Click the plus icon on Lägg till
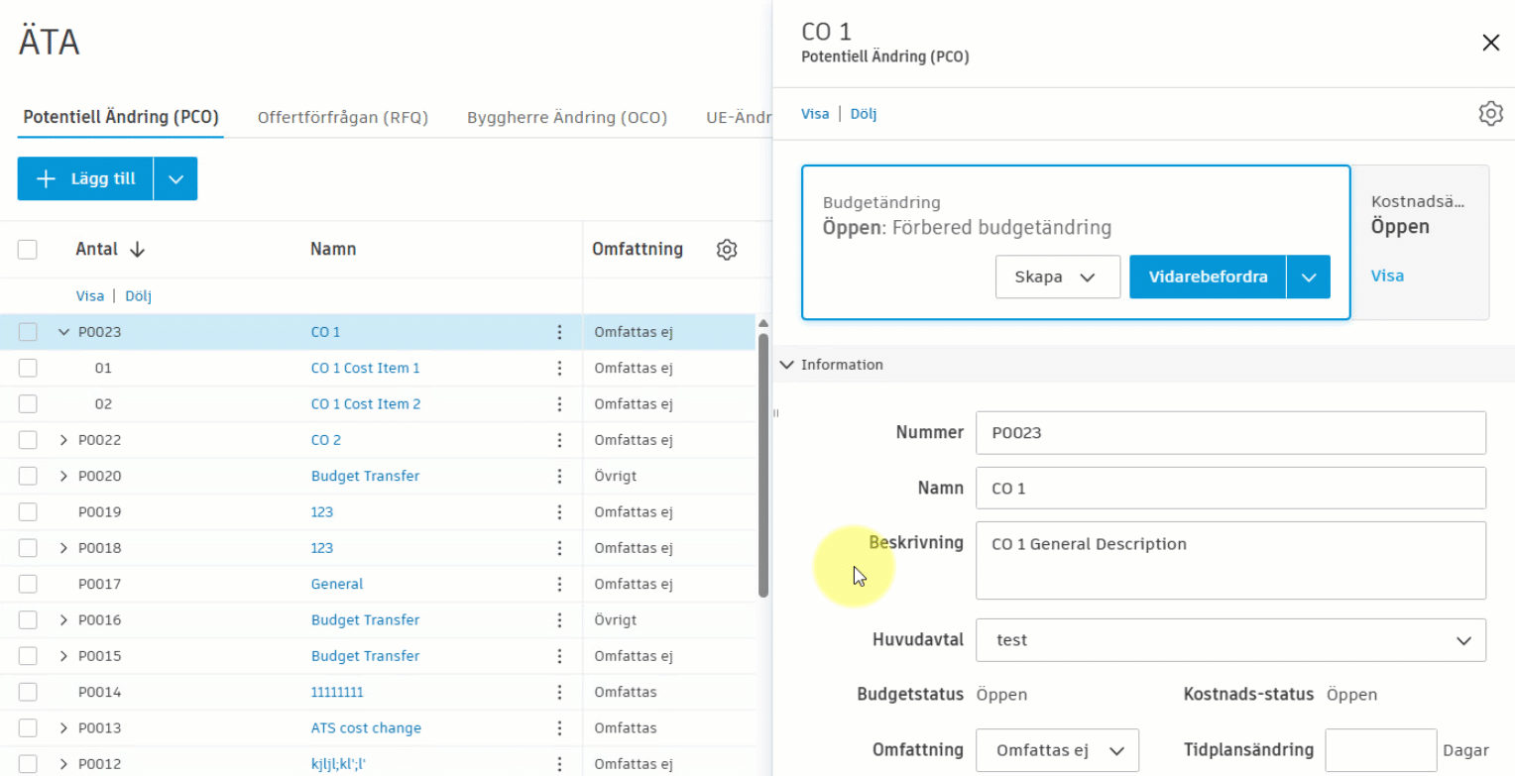1515x776 pixels. [x=46, y=178]
